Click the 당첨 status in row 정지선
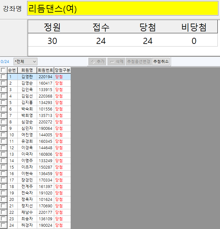Image resolution: width=220 pixels, height=229 pixels. 59,206
